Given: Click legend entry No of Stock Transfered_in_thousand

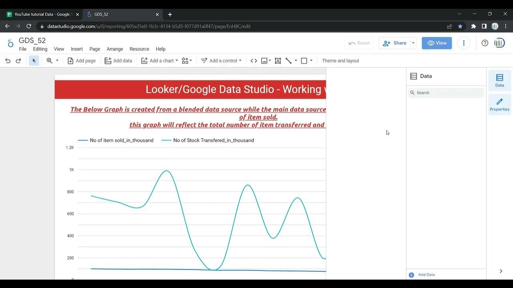Looking at the screenshot, I should tap(208, 140).
